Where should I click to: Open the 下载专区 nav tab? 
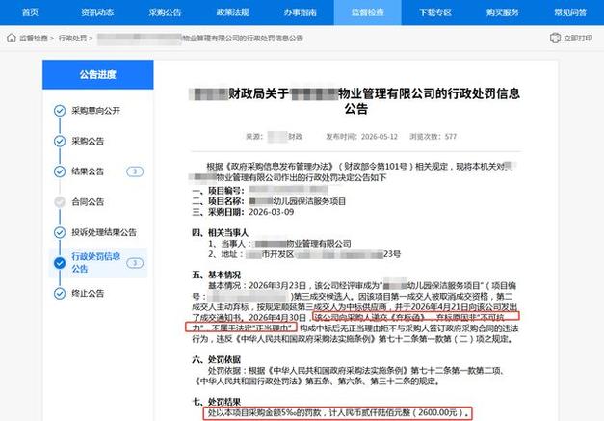(435, 13)
